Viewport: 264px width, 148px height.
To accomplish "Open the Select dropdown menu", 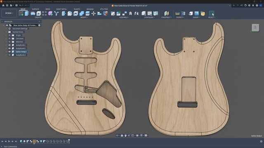I will 212,17.
